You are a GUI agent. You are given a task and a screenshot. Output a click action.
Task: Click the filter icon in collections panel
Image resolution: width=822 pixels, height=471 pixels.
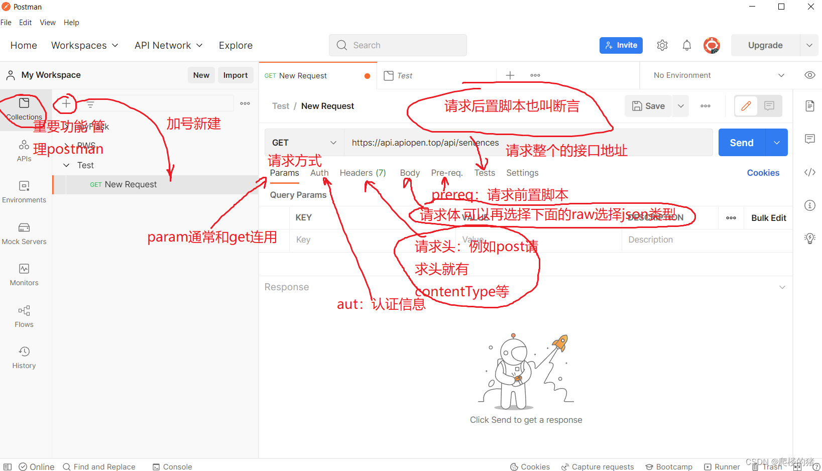pos(90,104)
